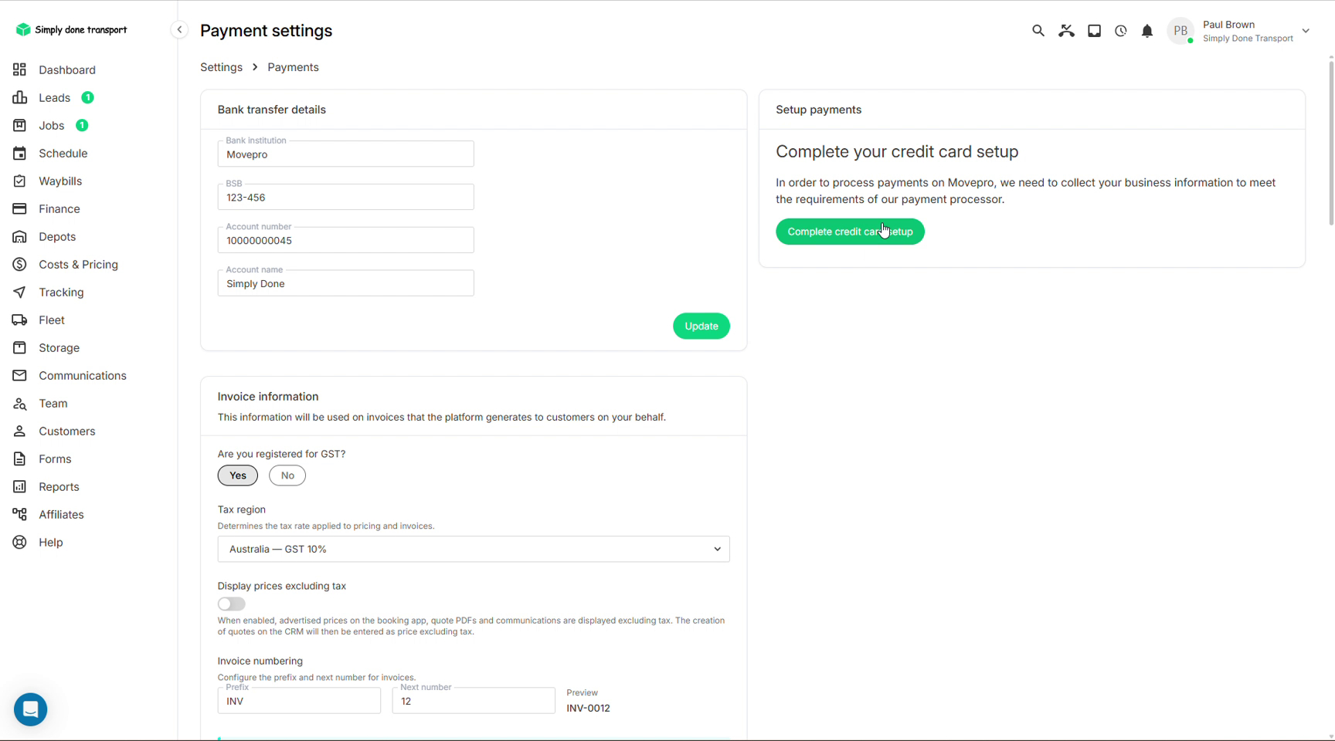Click the tablet icon in header
The height and width of the screenshot is (741, 1335).
(1095, 31)
